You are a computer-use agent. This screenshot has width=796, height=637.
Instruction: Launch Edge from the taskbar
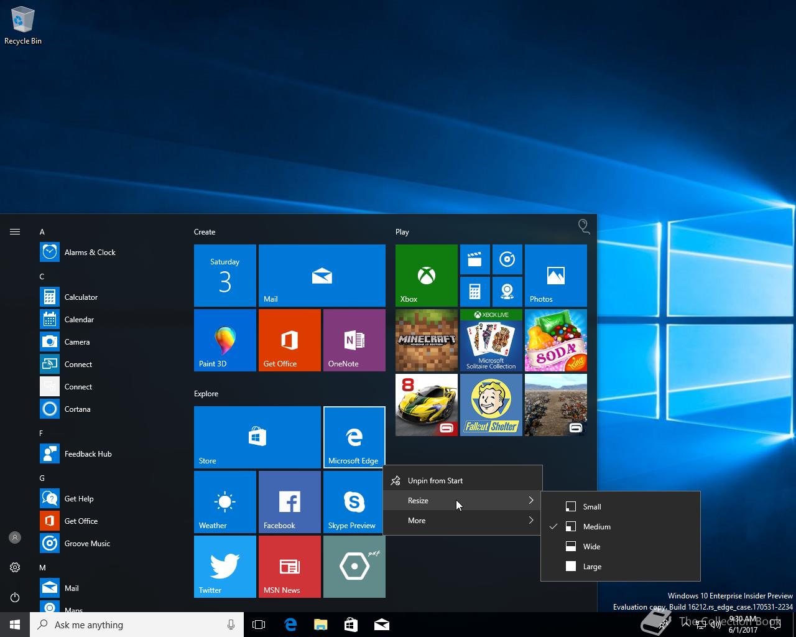(290, 625)
